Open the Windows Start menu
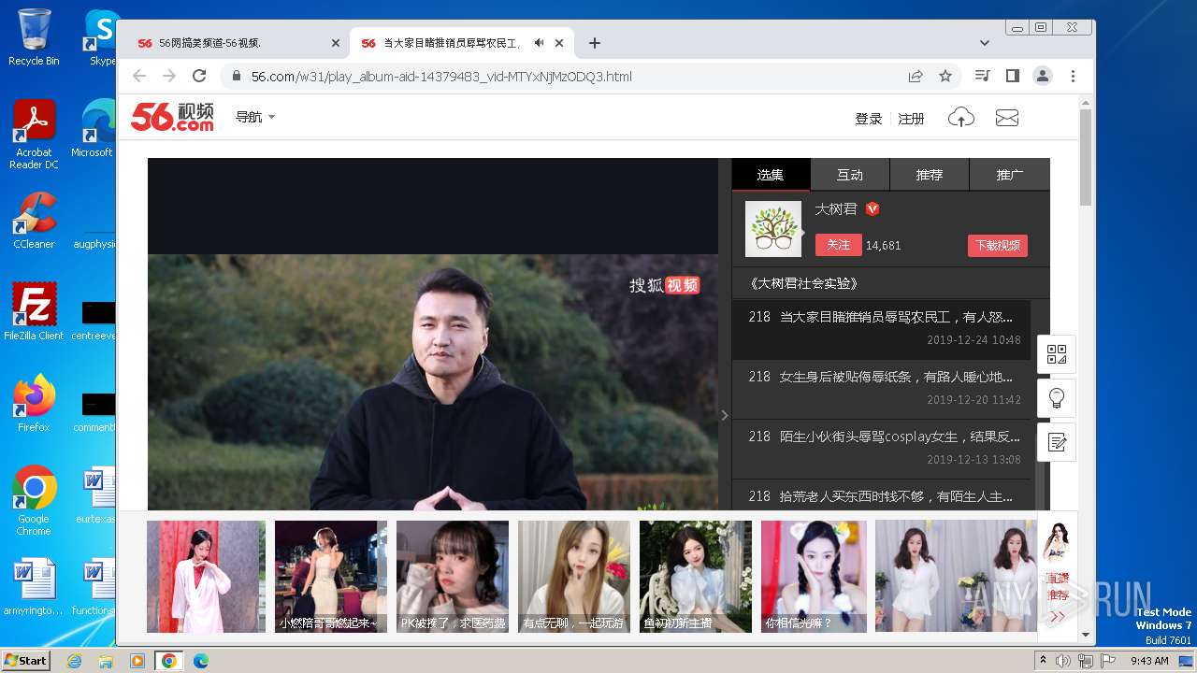 coord(26,660)
